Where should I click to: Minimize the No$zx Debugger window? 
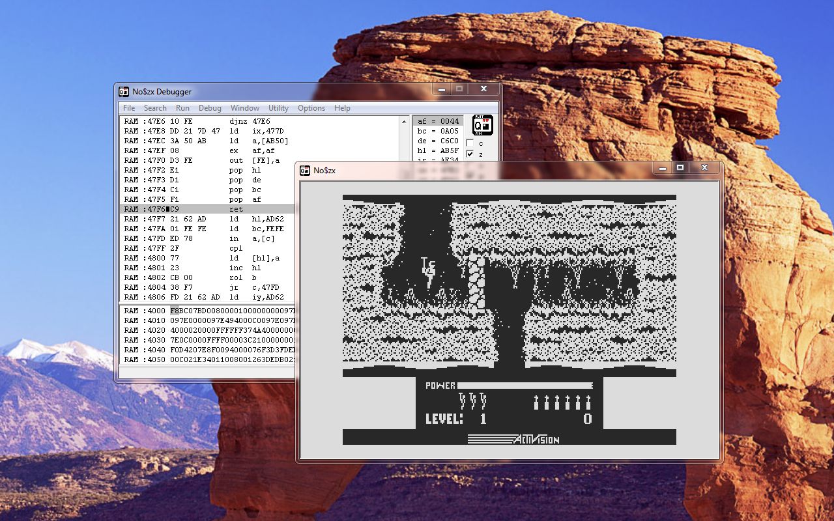(x=442, y=89)
